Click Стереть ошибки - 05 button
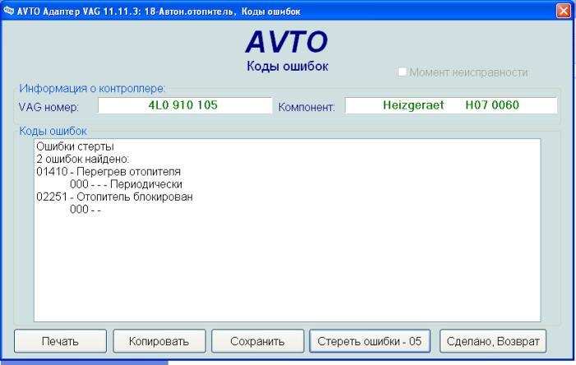Image resolution: width=576 pixels, height=365 pixels. click(370, 341)
